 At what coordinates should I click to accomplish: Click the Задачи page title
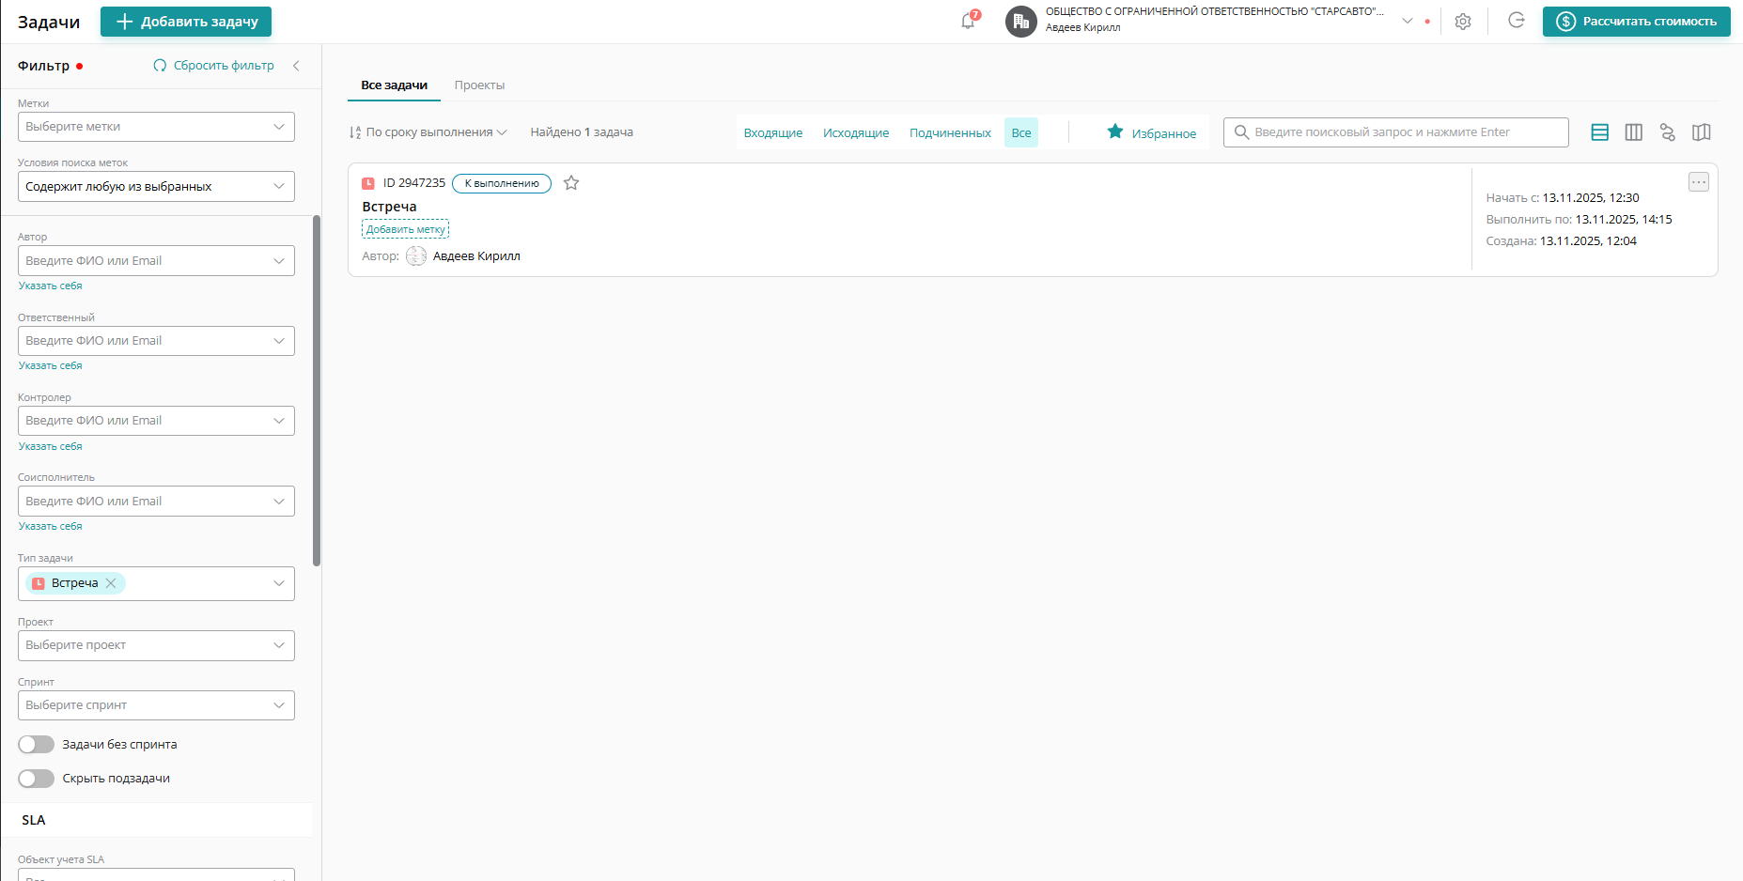(49, 22)
